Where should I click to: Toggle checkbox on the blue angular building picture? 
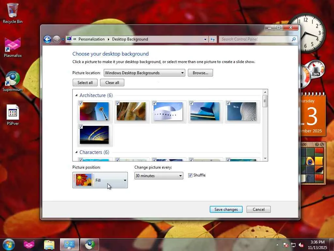pyautogui.click(x=191, y=103)
